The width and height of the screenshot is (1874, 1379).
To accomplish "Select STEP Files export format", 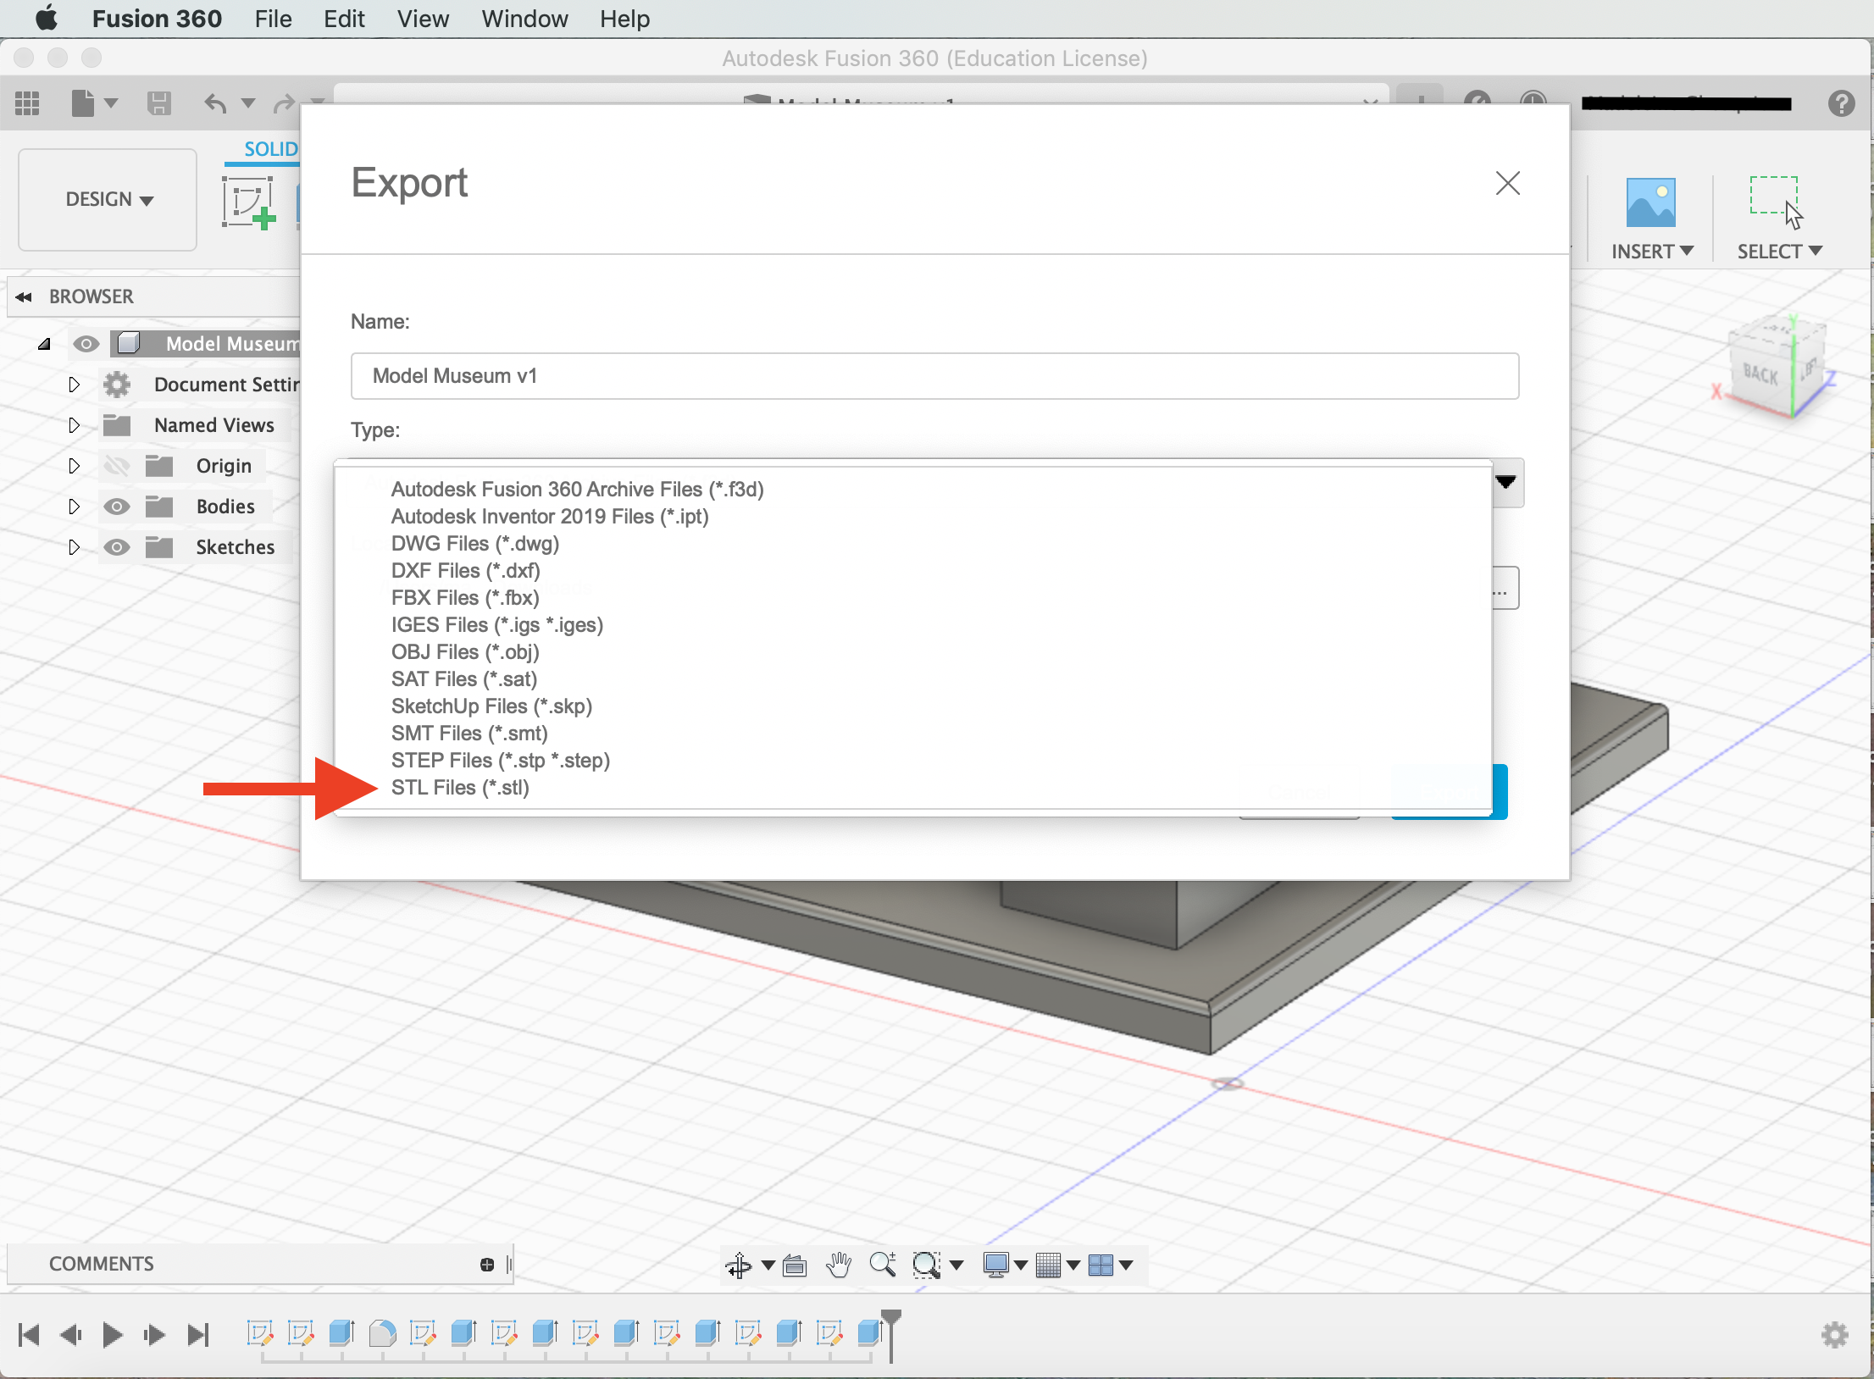I will click(501, 759).
